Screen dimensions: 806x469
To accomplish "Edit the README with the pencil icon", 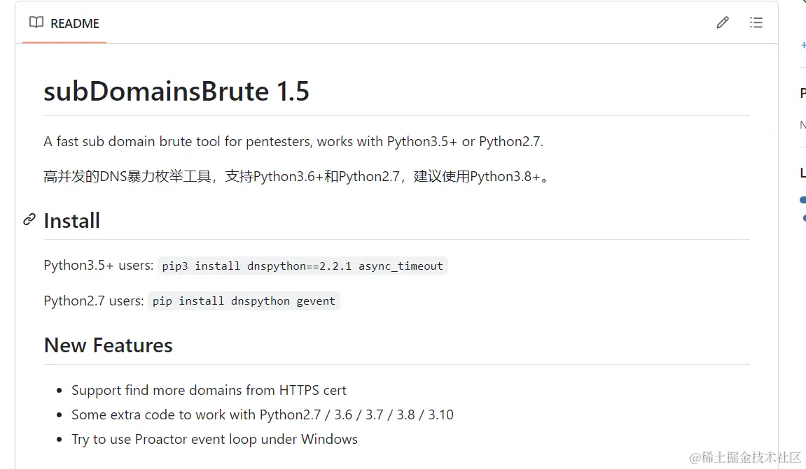I will [722, 22].
